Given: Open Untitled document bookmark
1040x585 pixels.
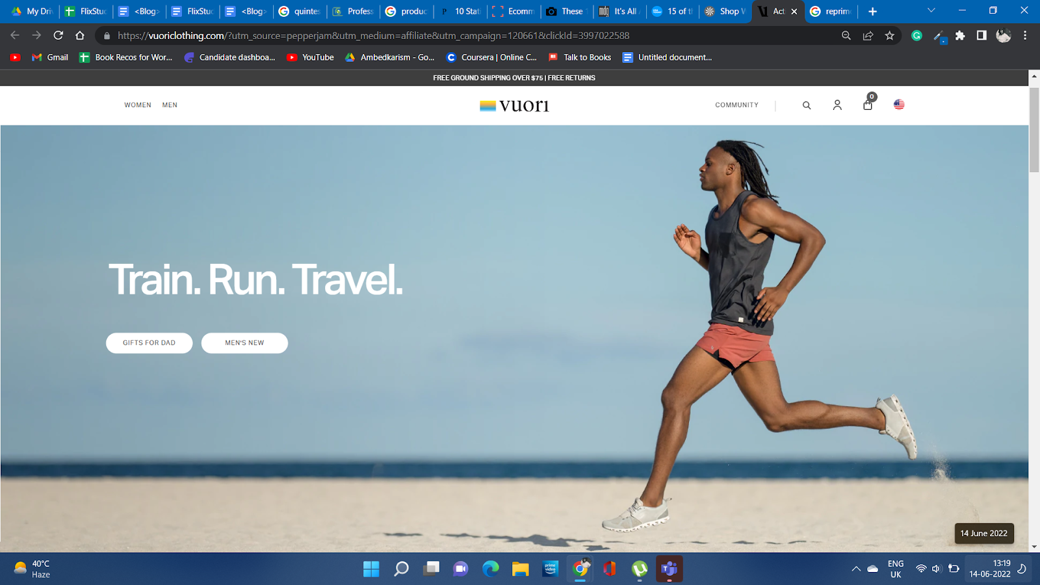Looking at the screenshot, I should pyautogui.click(x=668, y=57).
